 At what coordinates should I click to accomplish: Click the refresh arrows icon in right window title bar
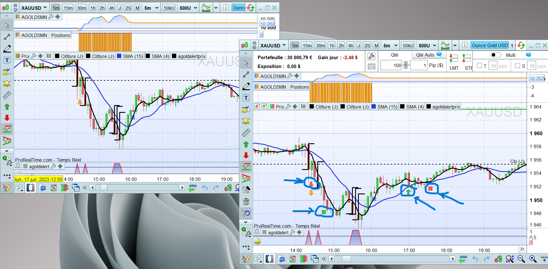[521, 45]
